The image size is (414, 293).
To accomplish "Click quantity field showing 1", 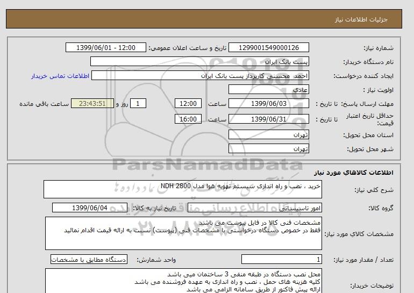I will [x=281, y=260].
